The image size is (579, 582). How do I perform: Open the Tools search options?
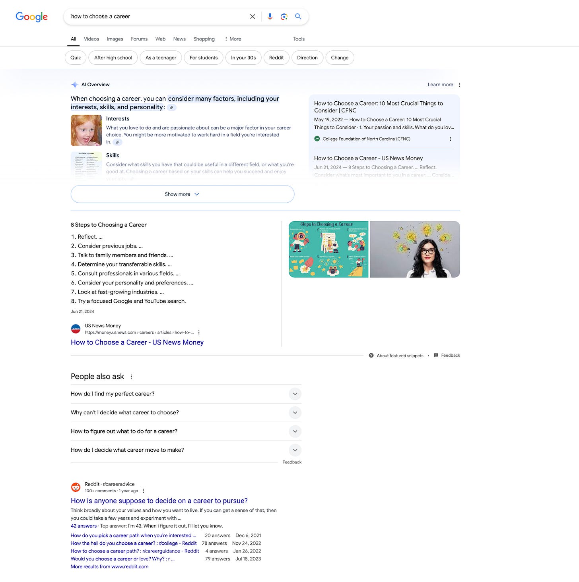tap(299, 39)
